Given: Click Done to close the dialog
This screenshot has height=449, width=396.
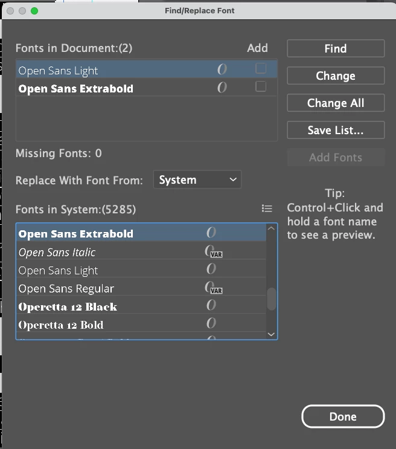Looking at the screenshot, I should pyautogui.click(x=343, y=416).
